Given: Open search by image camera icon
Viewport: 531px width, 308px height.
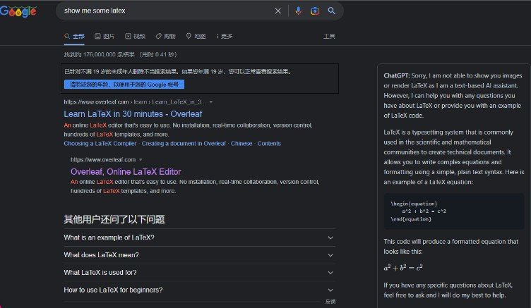Looking at the screenshot, I should tap(315, 11).
